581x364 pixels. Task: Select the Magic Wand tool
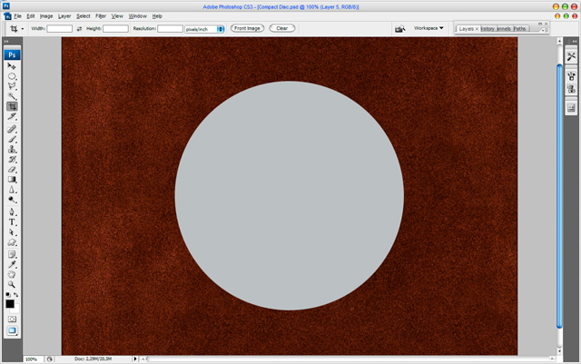coord(12,96)
